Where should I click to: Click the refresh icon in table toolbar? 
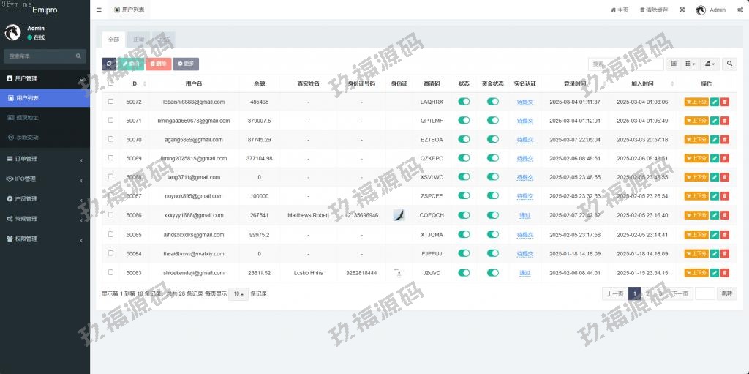point(109,64)
